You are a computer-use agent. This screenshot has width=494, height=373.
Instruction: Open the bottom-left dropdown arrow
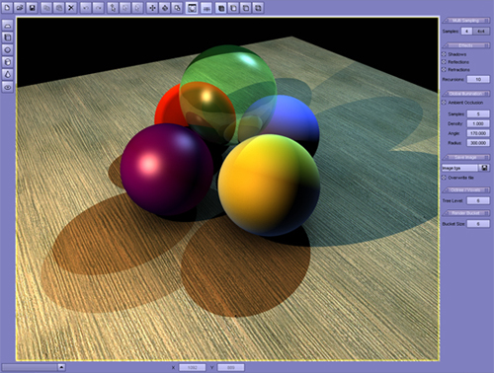click(61, 367)
